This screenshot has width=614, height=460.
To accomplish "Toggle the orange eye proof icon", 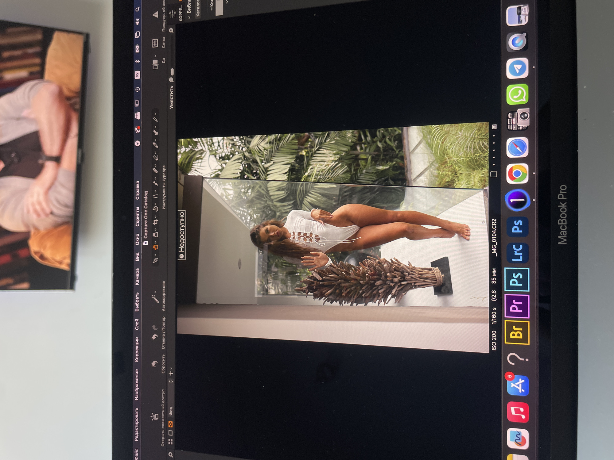I will coord(170,424).
